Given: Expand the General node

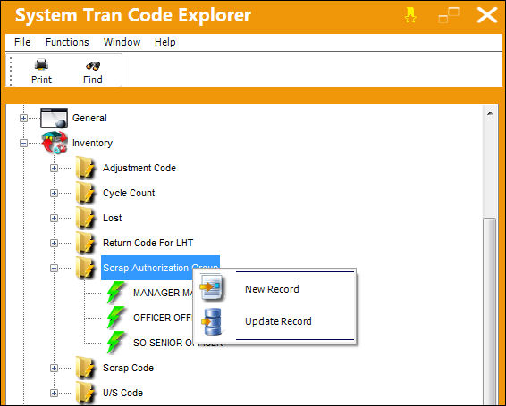Looking at the screenshot, I should 23,119.
